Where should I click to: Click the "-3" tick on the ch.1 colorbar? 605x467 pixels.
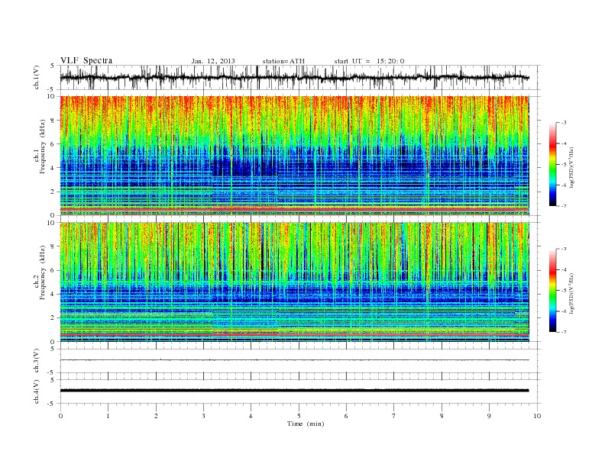pyautogui.click(x=564, y=123)
